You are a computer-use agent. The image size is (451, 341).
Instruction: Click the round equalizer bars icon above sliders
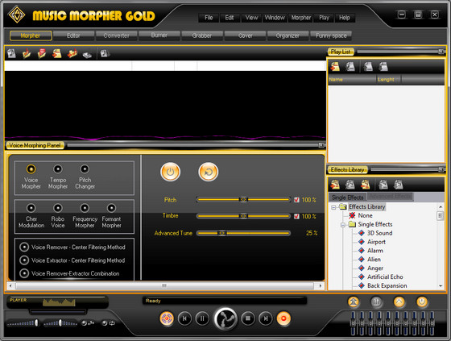[x=376, y=301]
